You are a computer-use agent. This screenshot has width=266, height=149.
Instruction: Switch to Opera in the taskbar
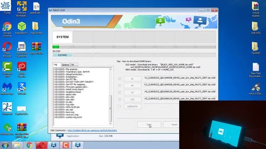(x=42, y=145)
